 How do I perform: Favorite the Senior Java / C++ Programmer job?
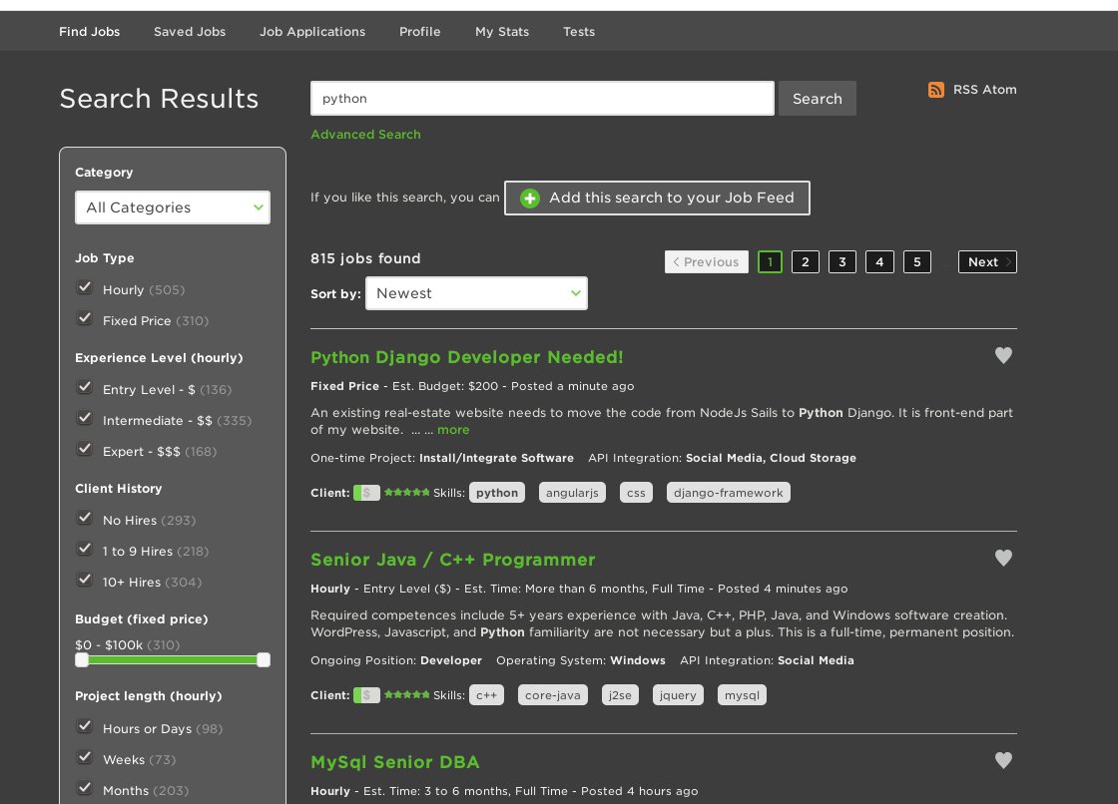click(x=1003, y=558)
